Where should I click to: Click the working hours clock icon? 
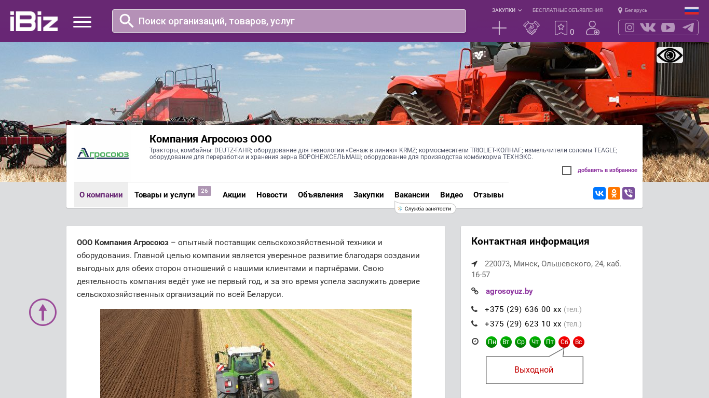pyautogui.click(x=474, y=342)
